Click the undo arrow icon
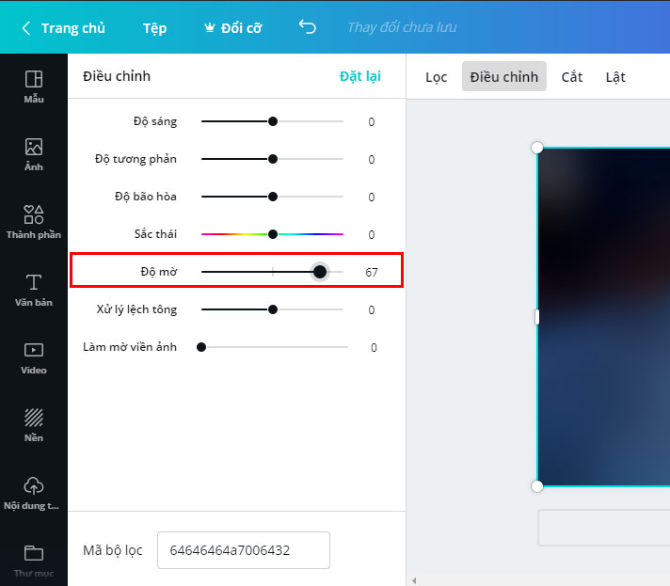The width and height of the screenshot is (670, 586). [x=308, y=27]
